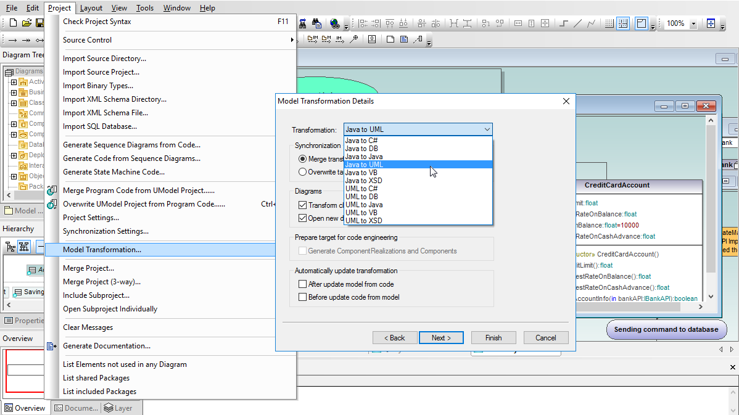This screenshot has height=415, width=739.
Task: Click the Merge Program Code menu icon
Action: 52,191
